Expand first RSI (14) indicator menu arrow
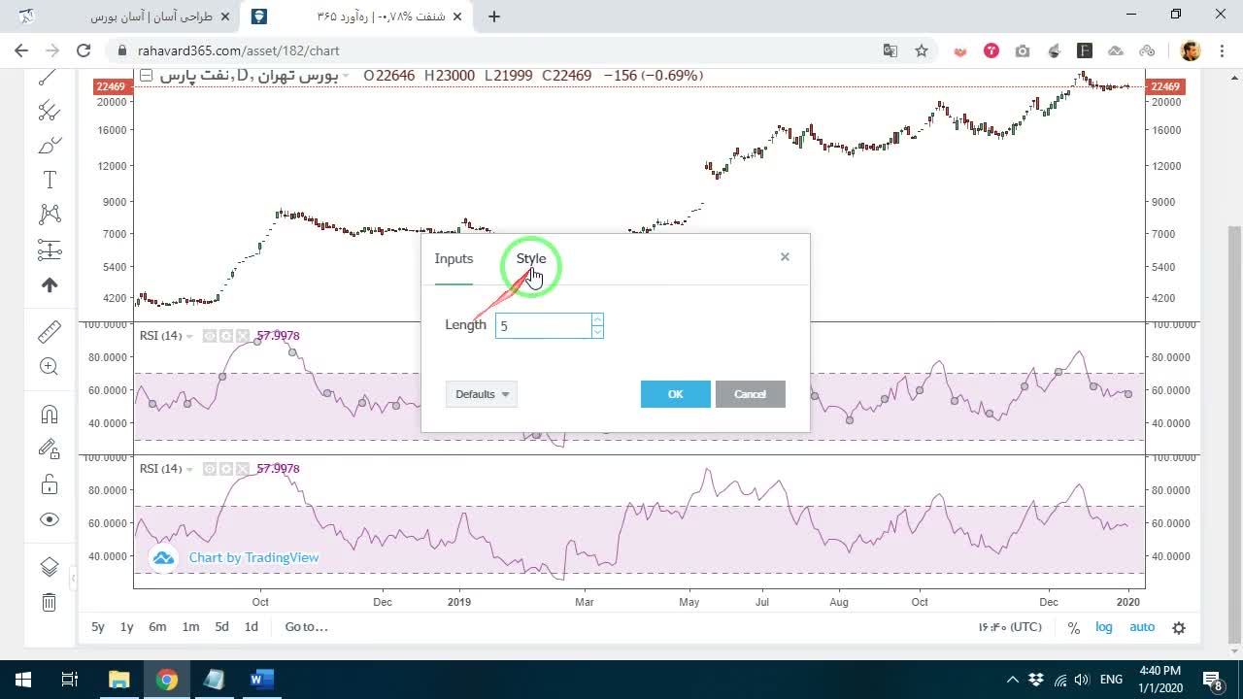Screen dimensions: 1243x699 point(189,336)
